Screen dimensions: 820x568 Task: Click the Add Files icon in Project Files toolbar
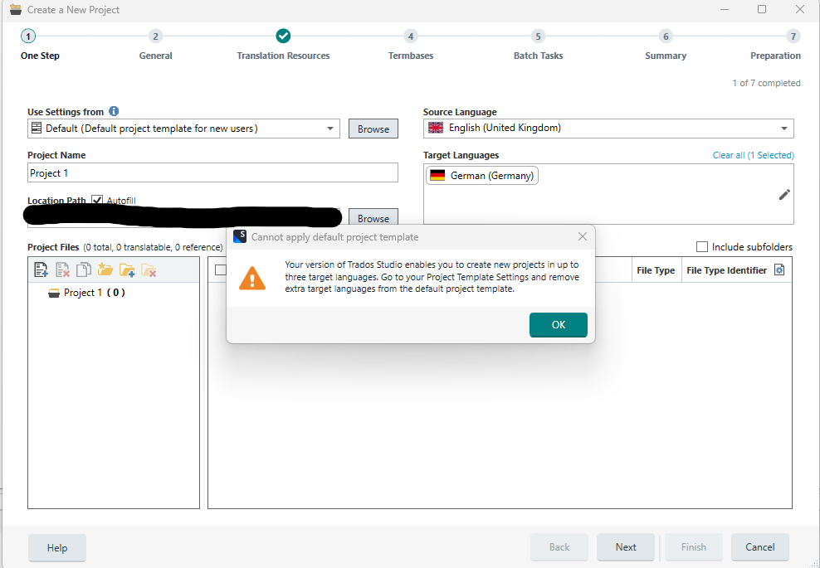click(x=41, y=269)
